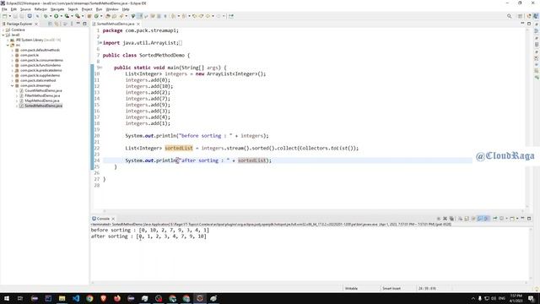
Task: Click the New Java Package icon
Action: (x=89, y=16)
